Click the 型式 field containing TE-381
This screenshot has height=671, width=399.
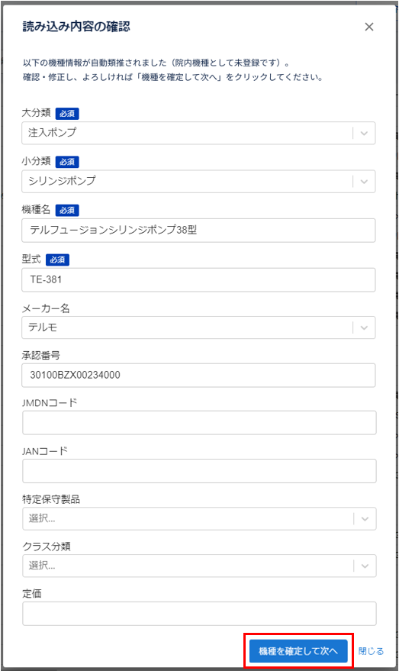tap(198, 280)
